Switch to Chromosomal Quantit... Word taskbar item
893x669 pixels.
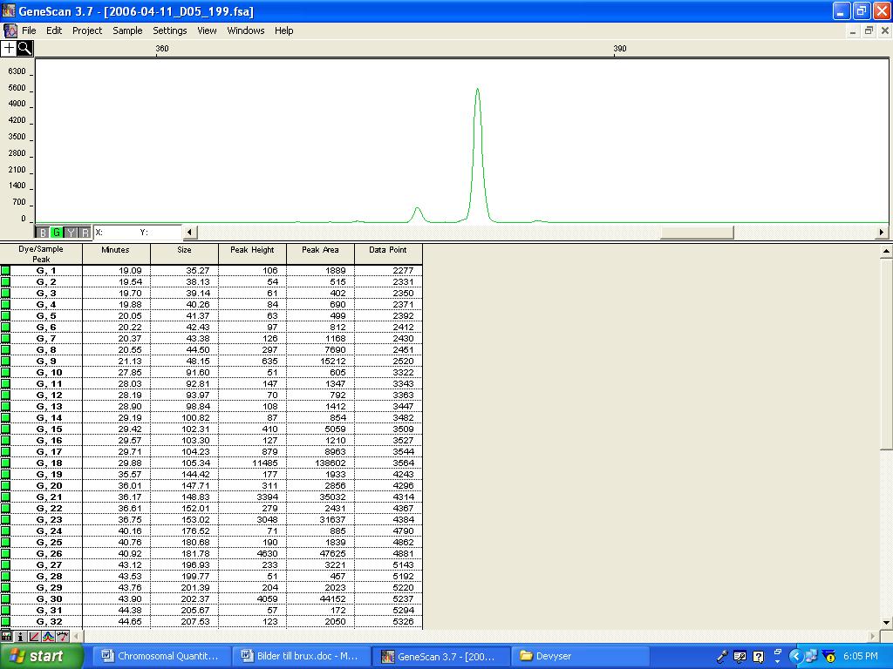point(160,657)
